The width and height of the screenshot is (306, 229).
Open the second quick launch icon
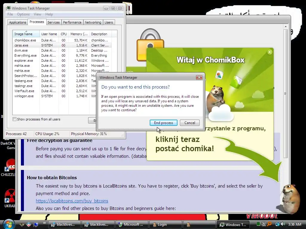click(29, 225)
